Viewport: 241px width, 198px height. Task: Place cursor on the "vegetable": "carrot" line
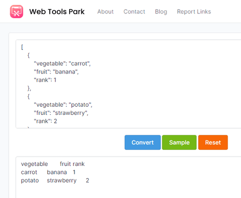click(62, 63)
